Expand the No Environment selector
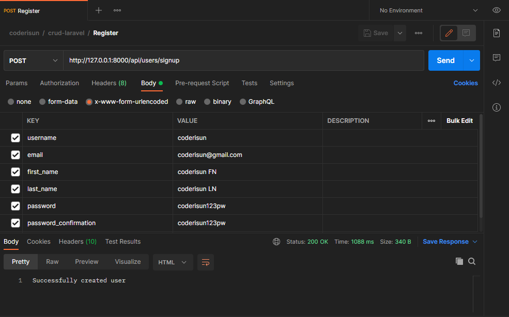509x317 pixels. [x=428, y=10]
